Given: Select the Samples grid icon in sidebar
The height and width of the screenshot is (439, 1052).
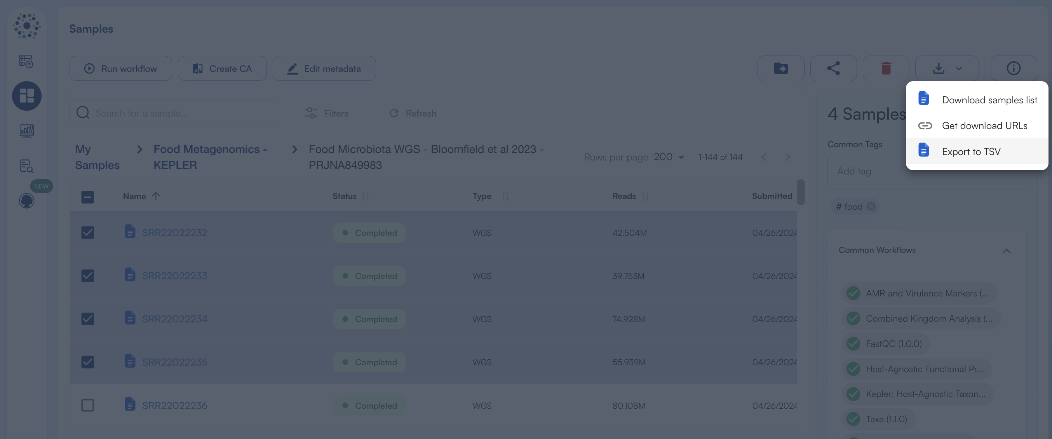Looking at the screenshot, I should (26, 96).
